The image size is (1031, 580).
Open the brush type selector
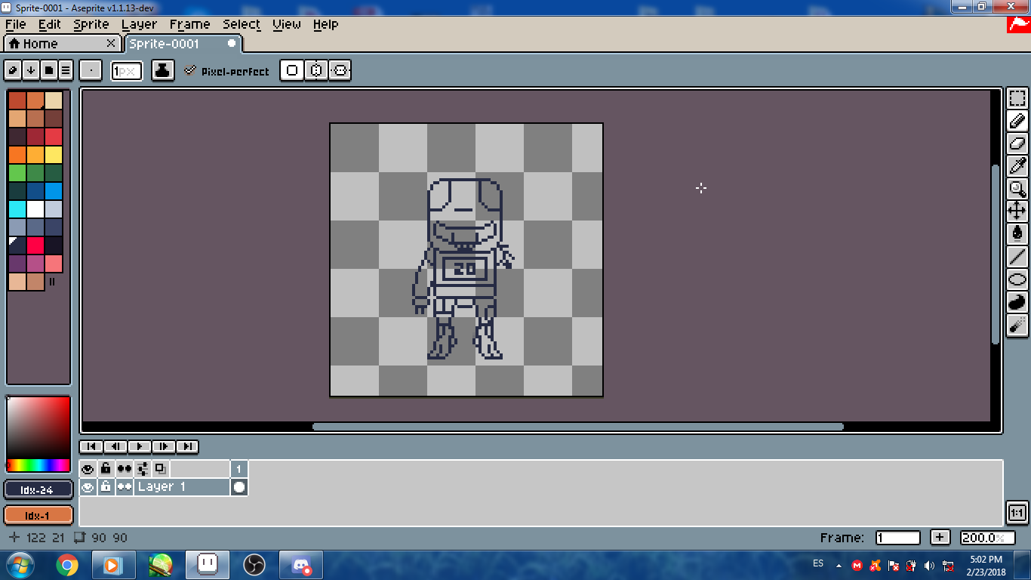point(91,71)
